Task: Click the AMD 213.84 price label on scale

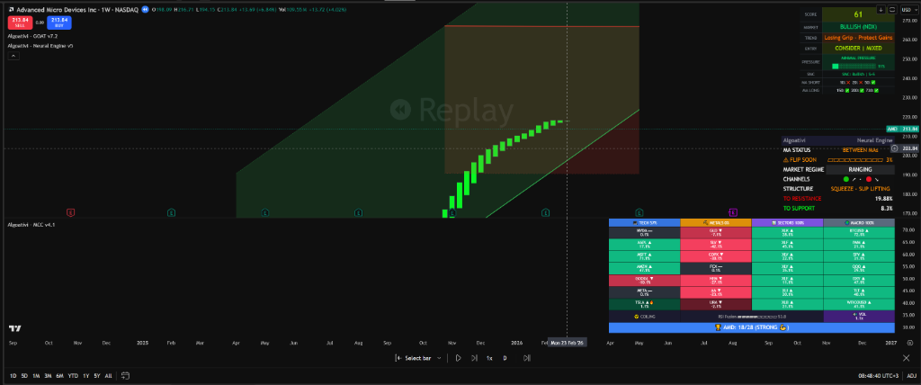Action: click(901, 129)
